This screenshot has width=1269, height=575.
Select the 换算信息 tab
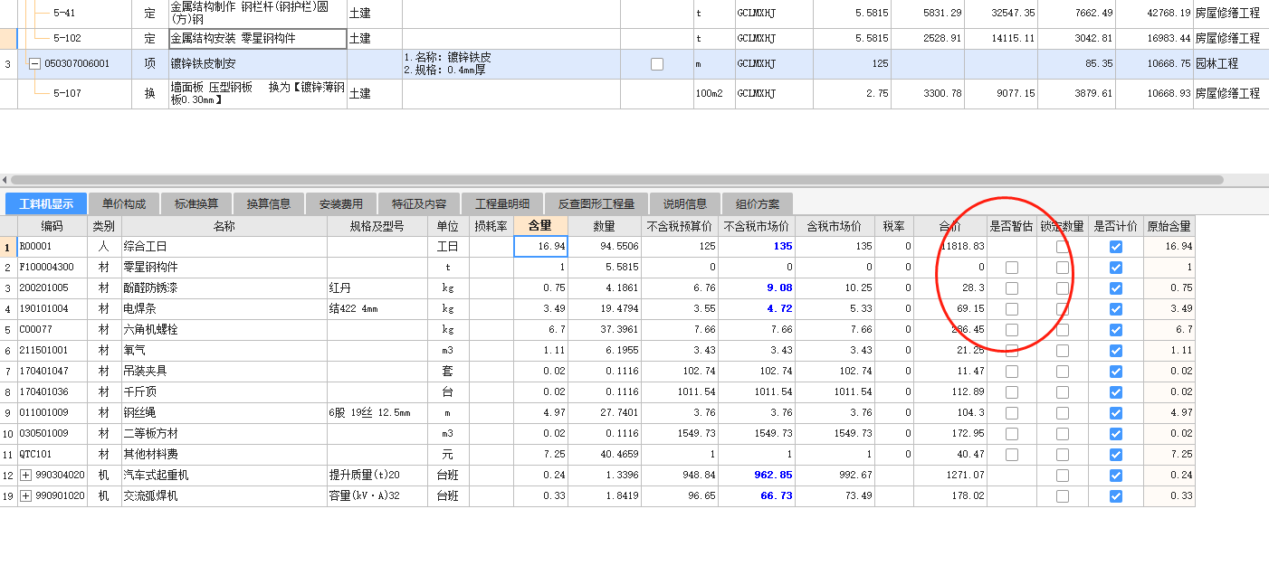coord(269,203)
